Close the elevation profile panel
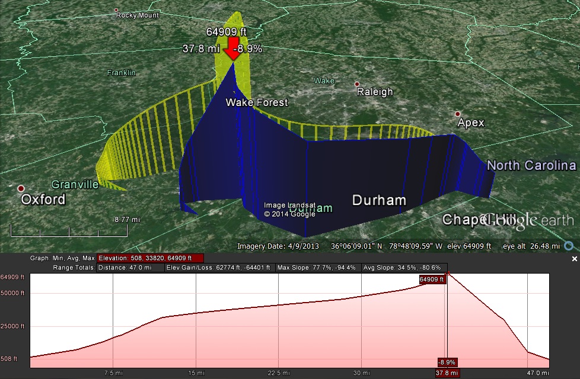Image resolution: width=580 pixels, height=379 pixels. pos(574,259)
